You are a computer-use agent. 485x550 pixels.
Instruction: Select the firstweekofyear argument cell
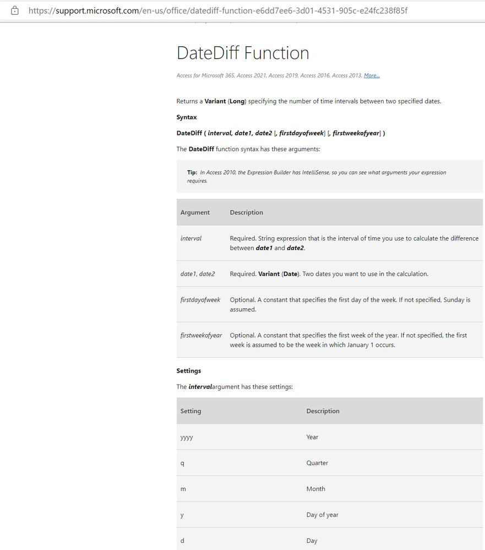click(x=201, y=335)
